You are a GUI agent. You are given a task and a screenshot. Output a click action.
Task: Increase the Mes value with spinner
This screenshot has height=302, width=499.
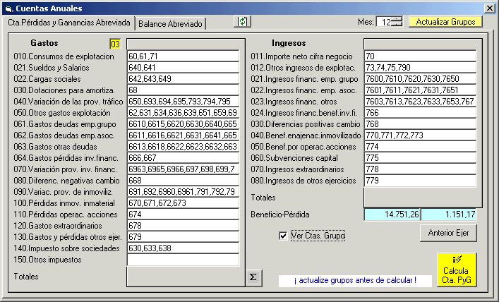(397, 18)
